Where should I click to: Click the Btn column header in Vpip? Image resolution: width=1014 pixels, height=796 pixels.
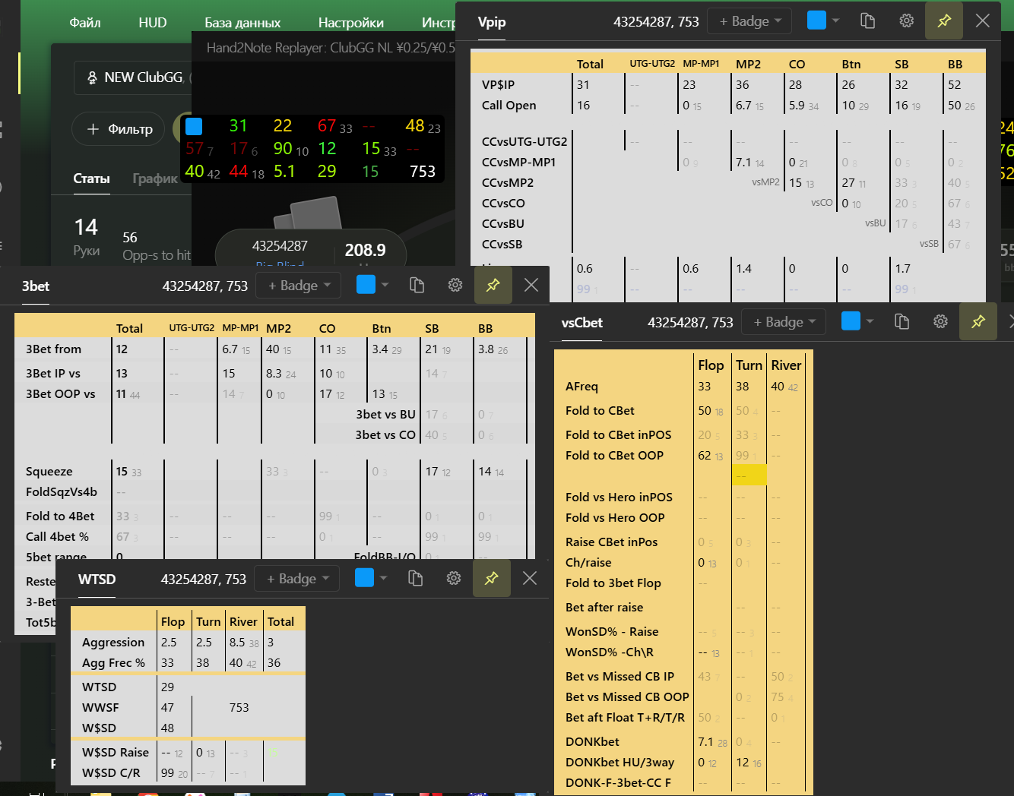[851, 64]
